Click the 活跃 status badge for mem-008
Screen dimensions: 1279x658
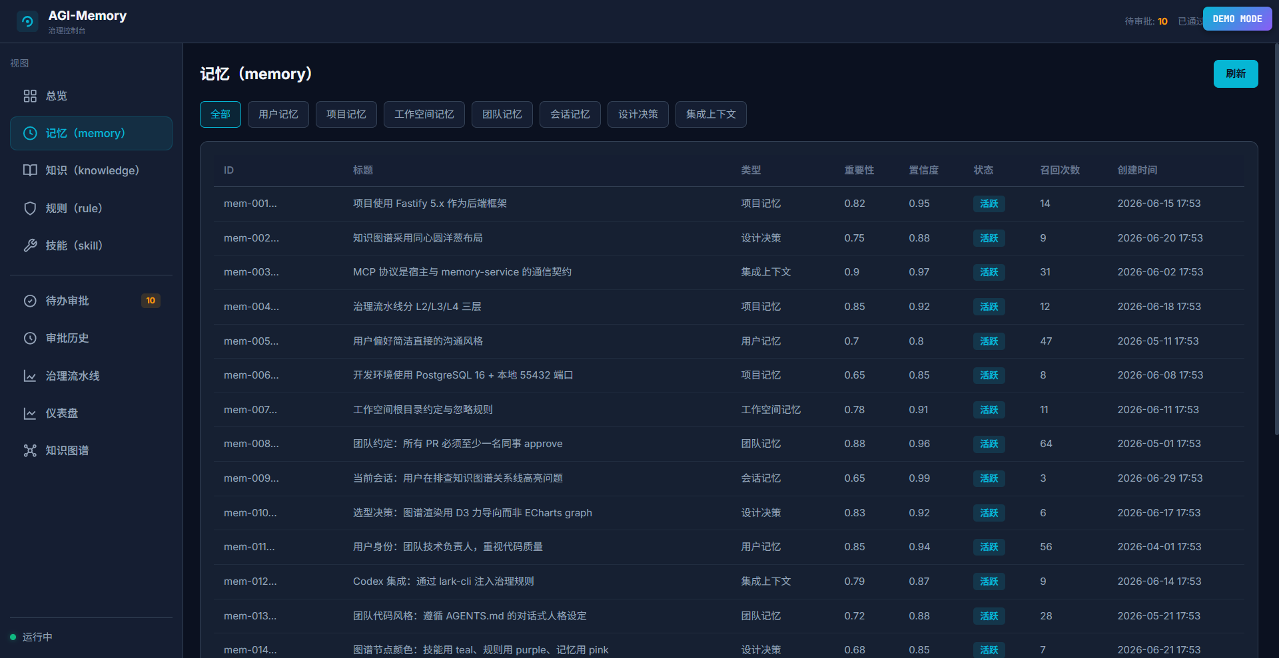(989, 444)
